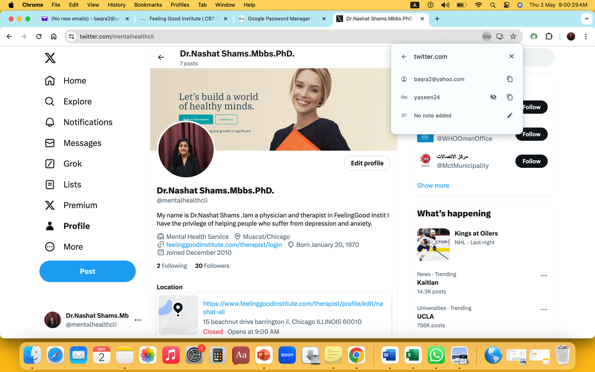Open more options for the UCLA trend

coord(544,309)
